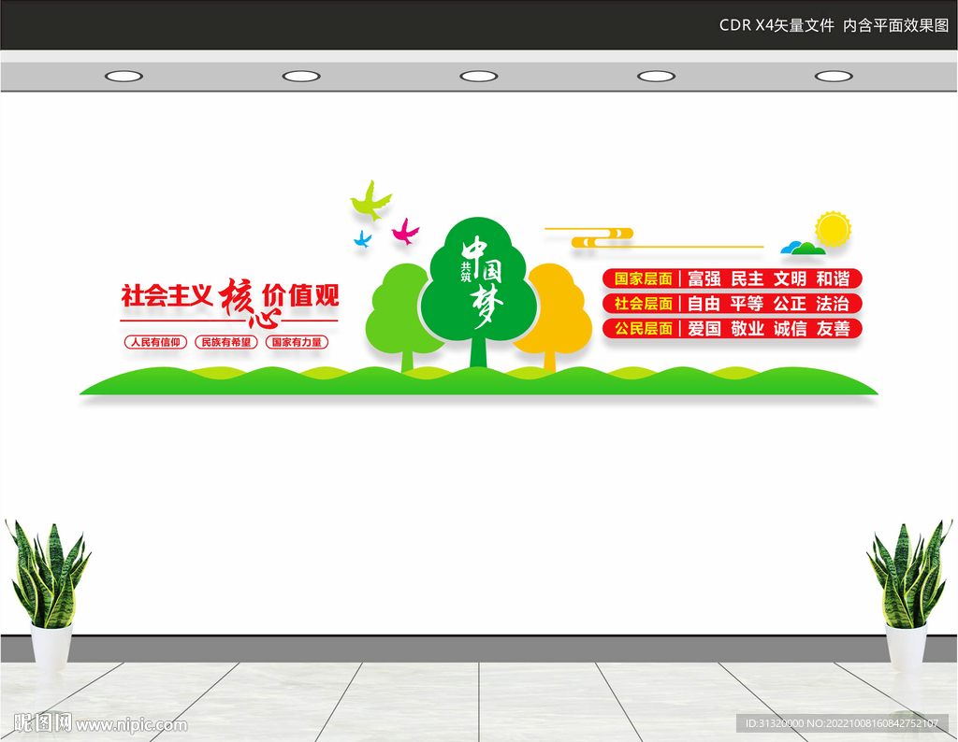This screenshot has width=958, height=742.
Task: Select the dark green 中国梦 tree
Action: (478, 292)
